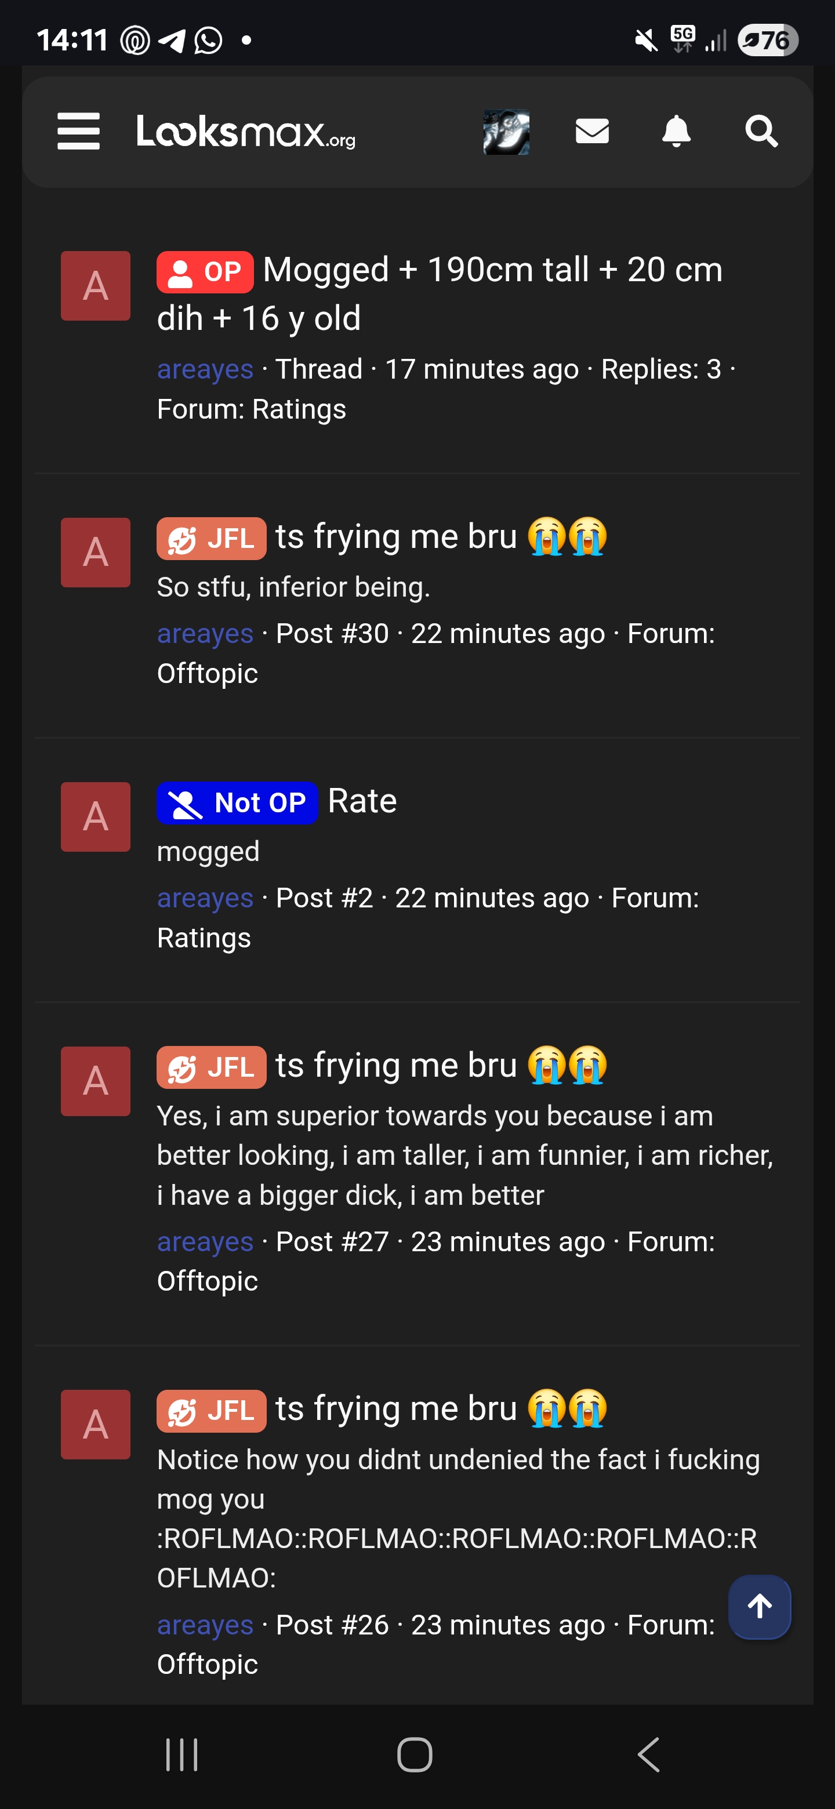Tap areayes username on Post #2
Viewport: 835px width, 1809px height.
204,898
